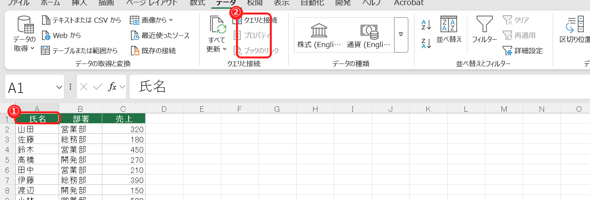Click the confirm checkmark in formula bar

pos(98,87)
